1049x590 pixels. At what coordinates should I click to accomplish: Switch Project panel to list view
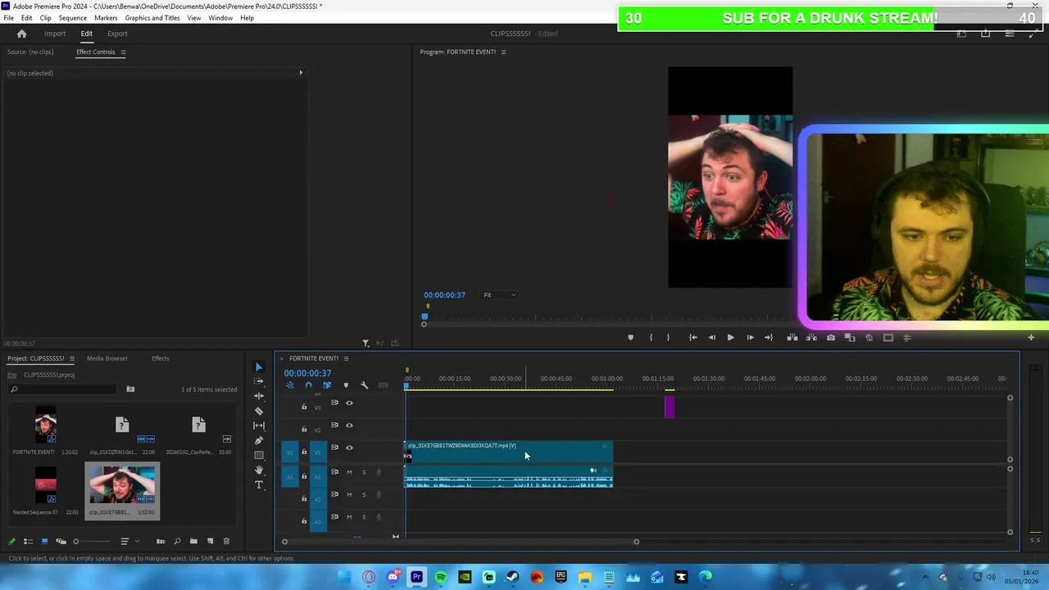(28, 541)
